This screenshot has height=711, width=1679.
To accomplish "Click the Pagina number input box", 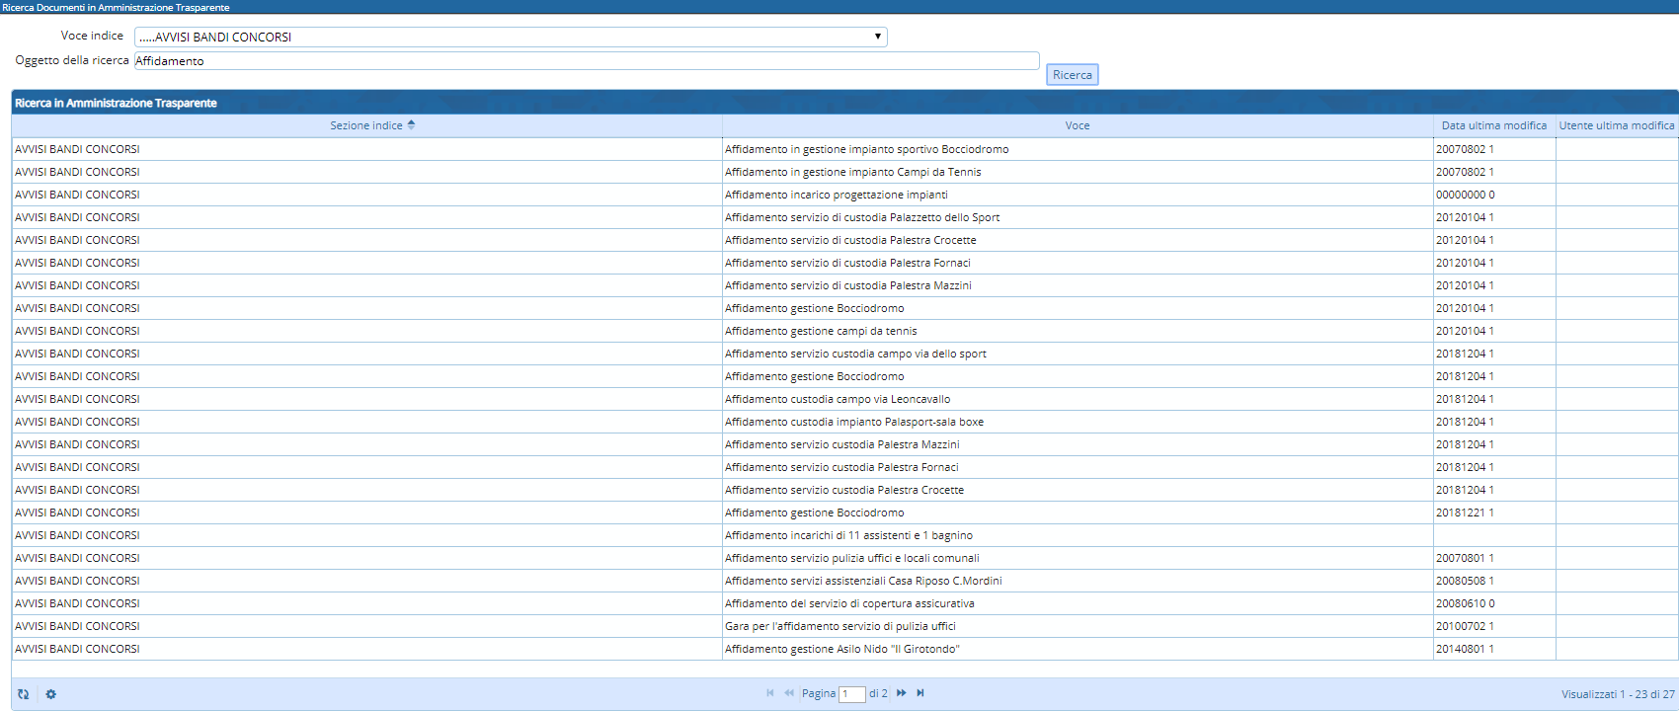I will [851, 694].
